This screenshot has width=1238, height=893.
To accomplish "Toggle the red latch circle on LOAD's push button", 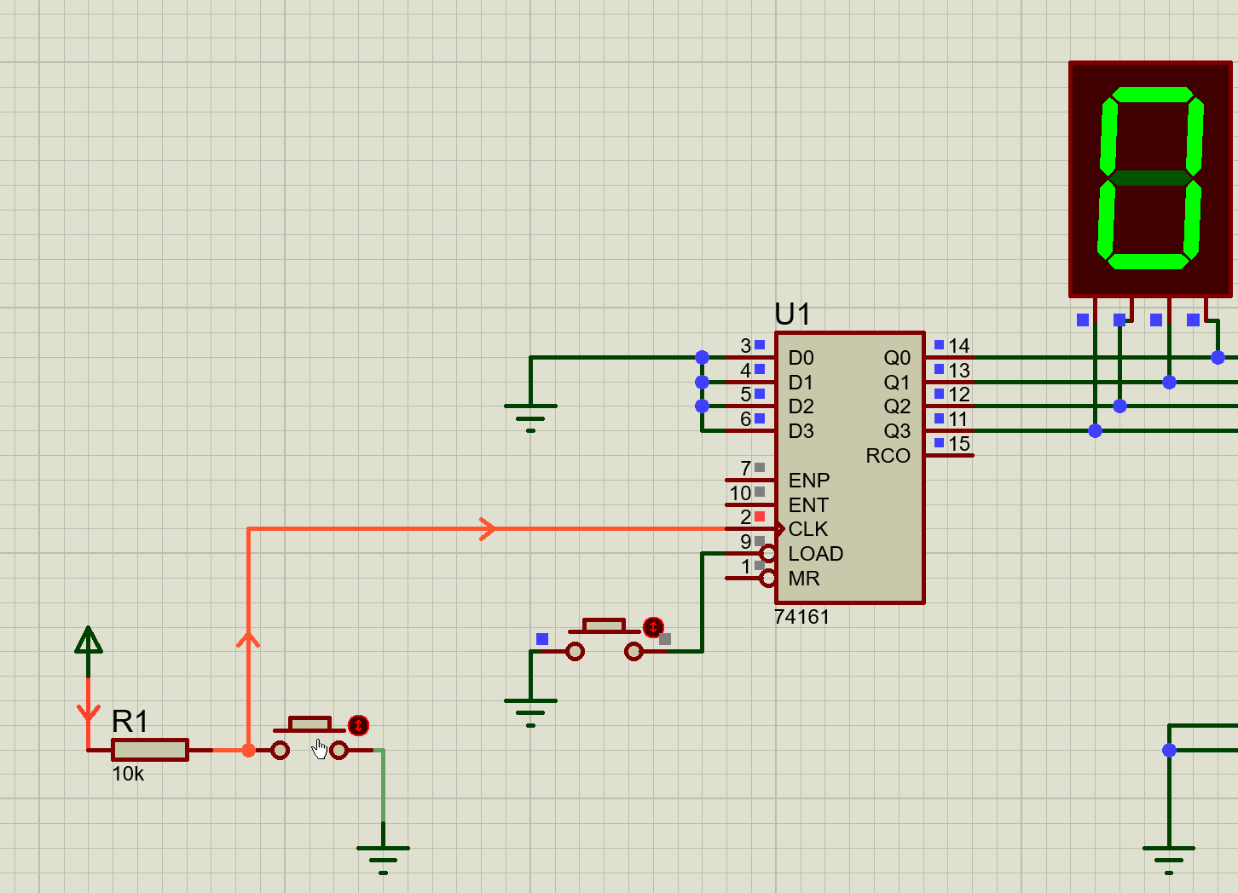I will coord(653,628).
